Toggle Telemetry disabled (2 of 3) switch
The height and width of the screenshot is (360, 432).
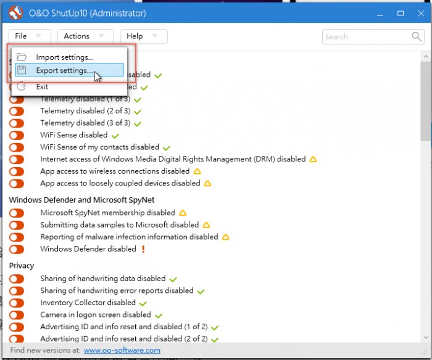pos(17,111)
